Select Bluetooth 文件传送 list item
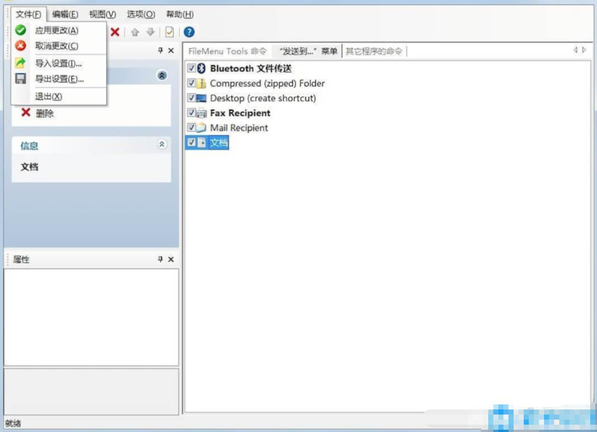This screenshot has width=597, height=432. (251, 69)
